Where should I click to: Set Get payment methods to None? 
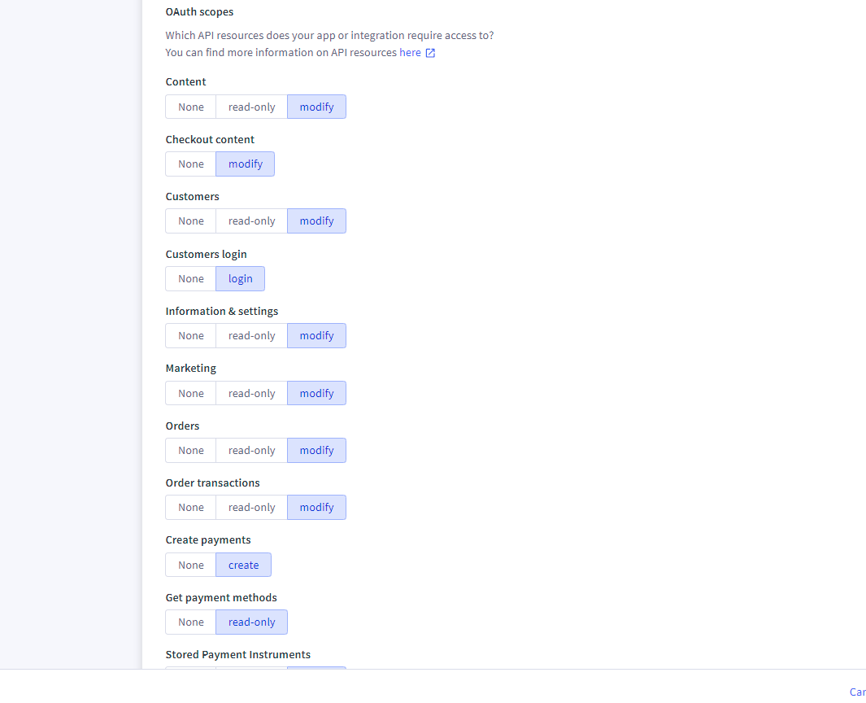click(190, 622)
